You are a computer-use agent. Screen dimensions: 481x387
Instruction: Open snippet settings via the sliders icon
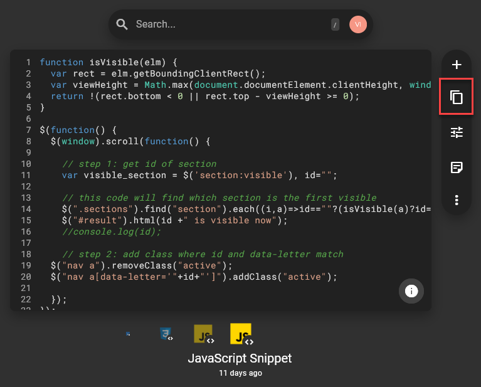[457, 132]
